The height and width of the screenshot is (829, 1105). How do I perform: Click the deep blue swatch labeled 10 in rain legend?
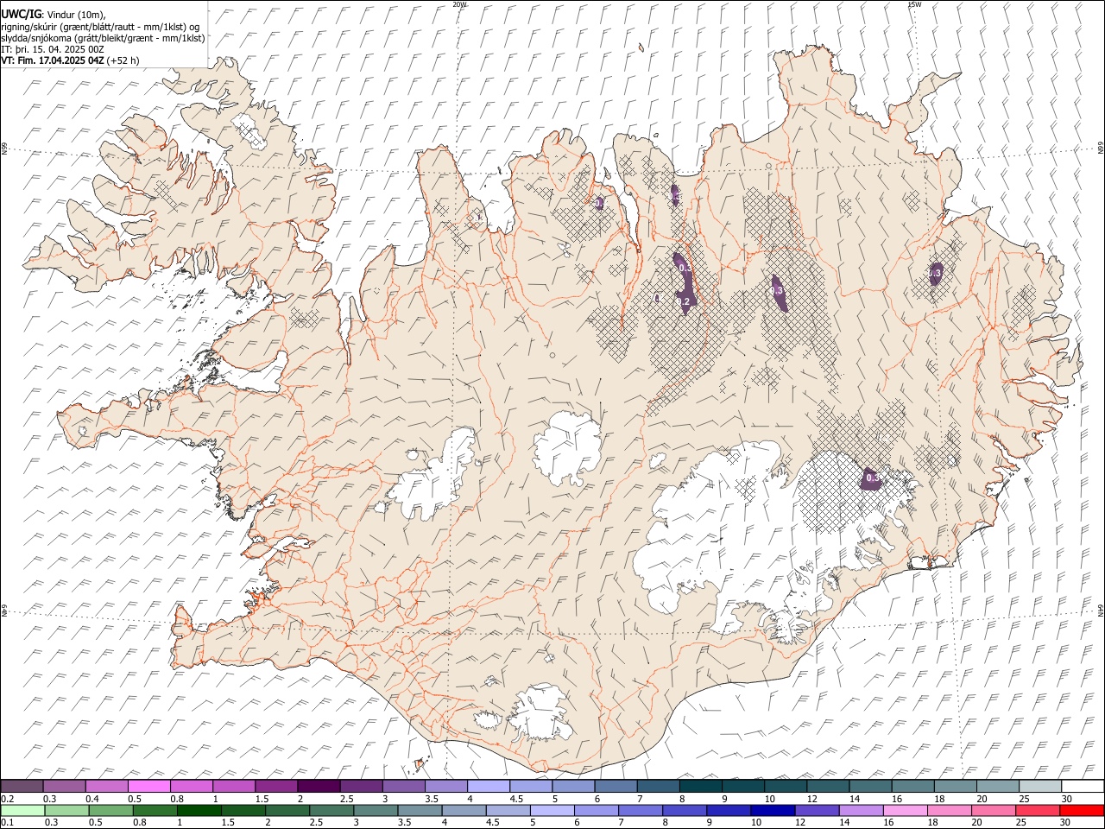click(x=772, y=810)
